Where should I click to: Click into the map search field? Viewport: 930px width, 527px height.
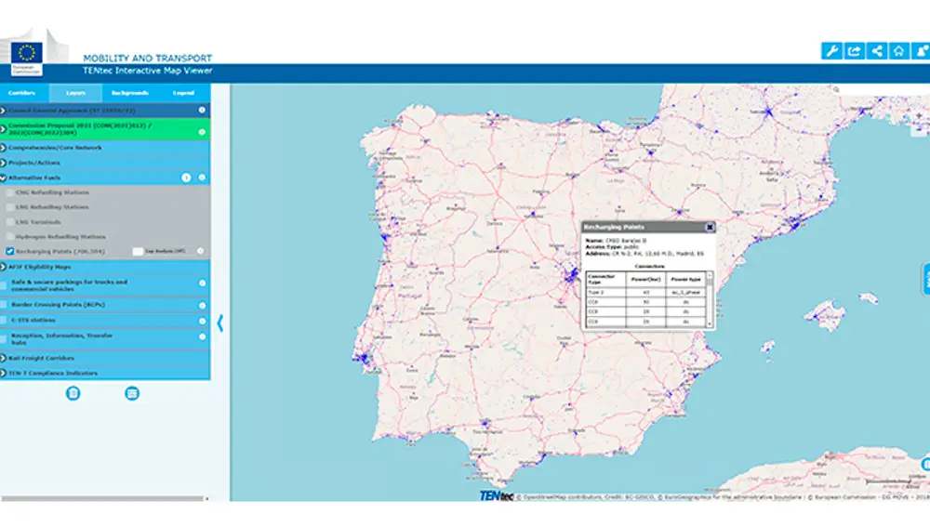883,90
